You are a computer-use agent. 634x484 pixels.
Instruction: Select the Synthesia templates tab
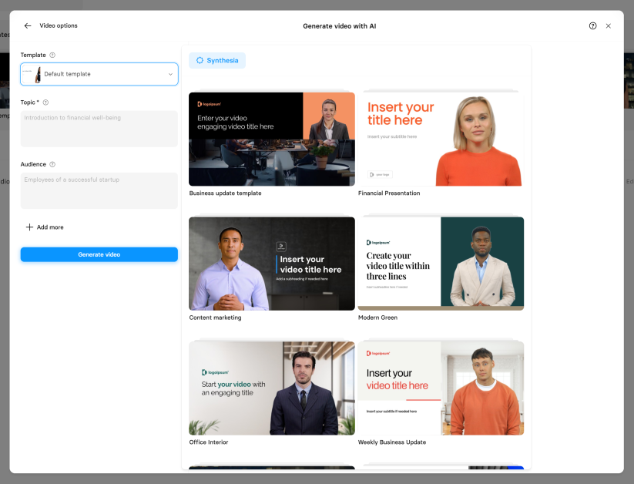click(217, 60)
